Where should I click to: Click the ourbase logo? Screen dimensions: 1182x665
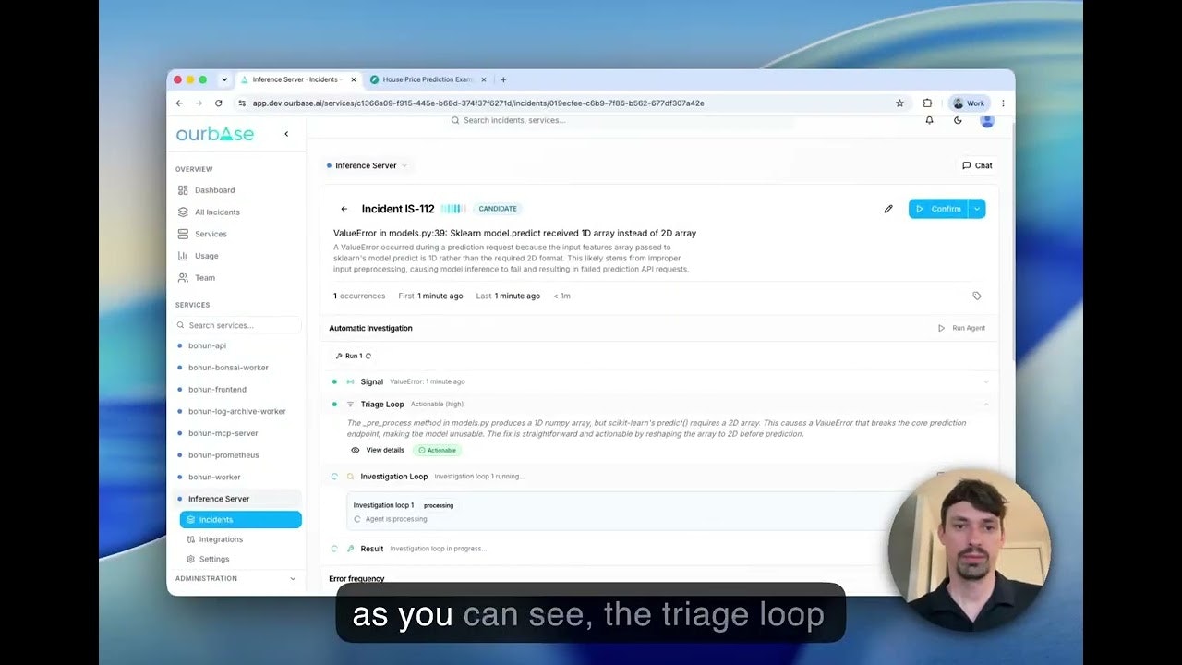pyautogui.click(x=215, y=134)
